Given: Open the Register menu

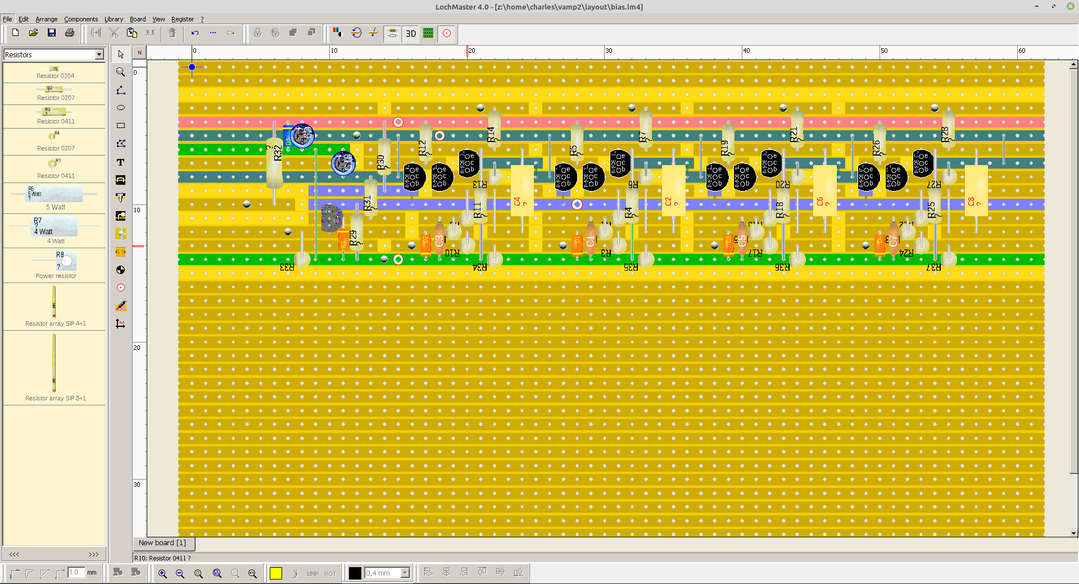Looking at the screenshot, I should [183, 19].
